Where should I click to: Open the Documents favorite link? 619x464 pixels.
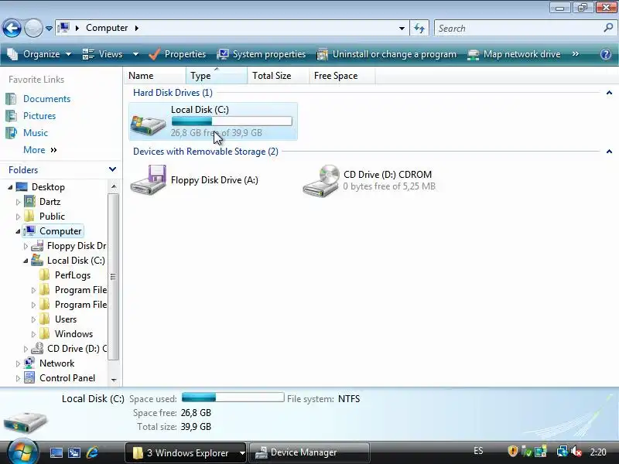pos(46,99)
